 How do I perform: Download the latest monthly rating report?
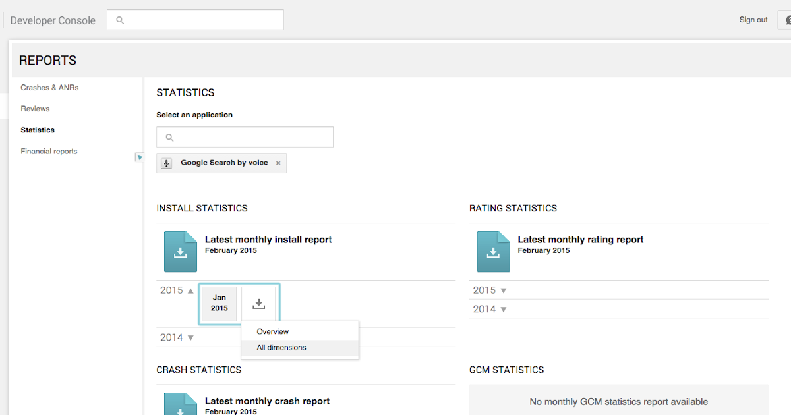click(x=493, y=252)
